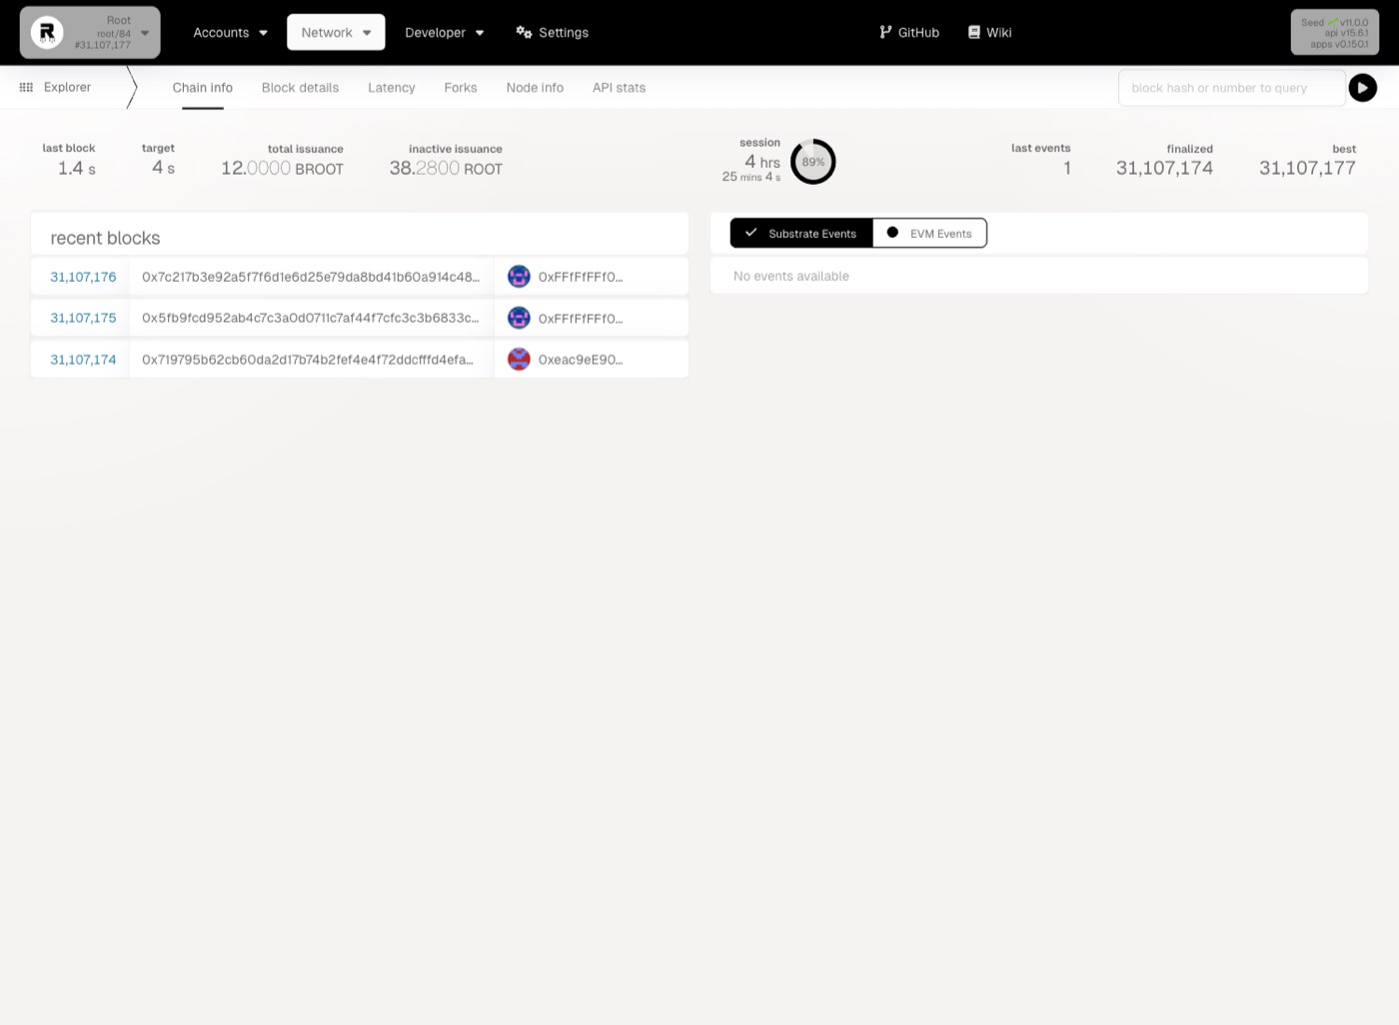
Task: Open the API stats tab
Action: (620, 88)
